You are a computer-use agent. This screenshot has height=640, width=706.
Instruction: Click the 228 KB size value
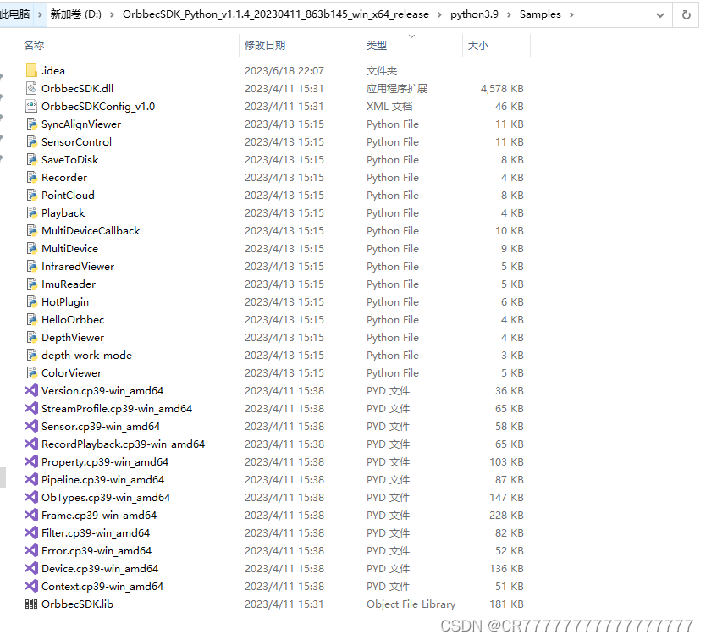point(506,516)
